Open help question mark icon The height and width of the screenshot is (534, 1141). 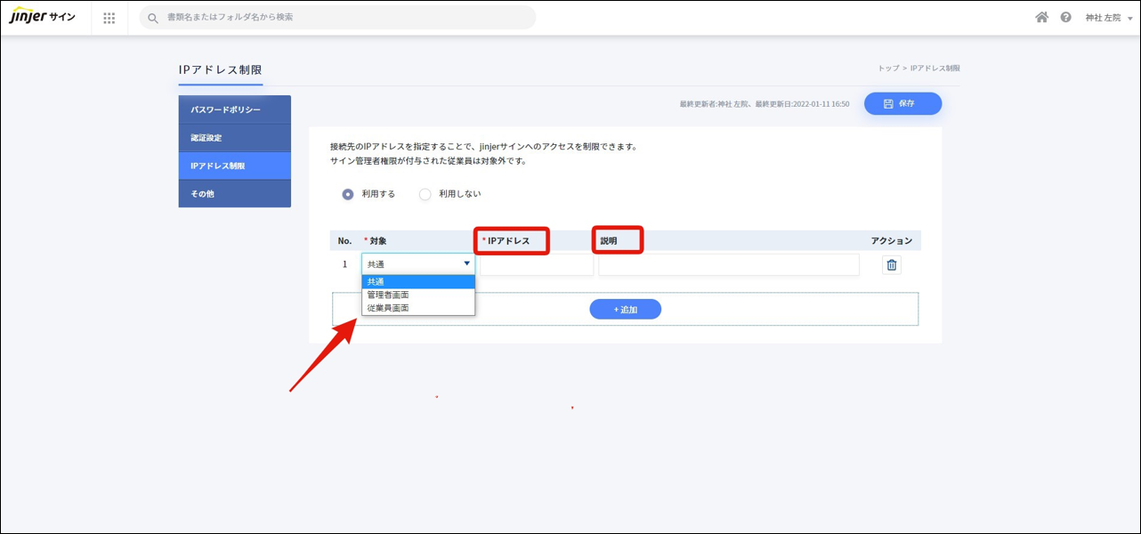coord(1065,17)
